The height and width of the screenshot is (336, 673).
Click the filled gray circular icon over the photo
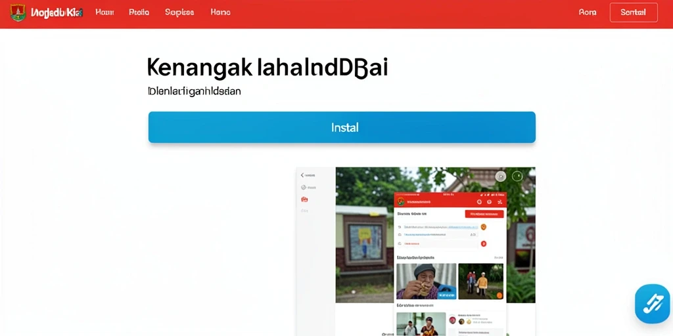500,176
